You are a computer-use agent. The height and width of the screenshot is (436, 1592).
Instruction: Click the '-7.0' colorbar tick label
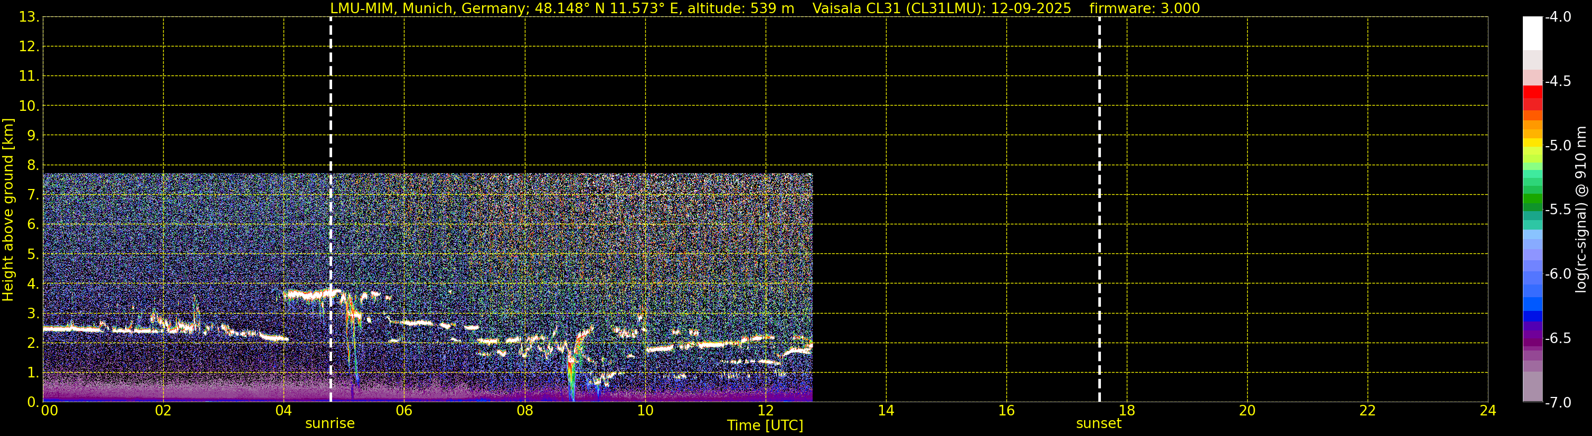click(1558, 402)
